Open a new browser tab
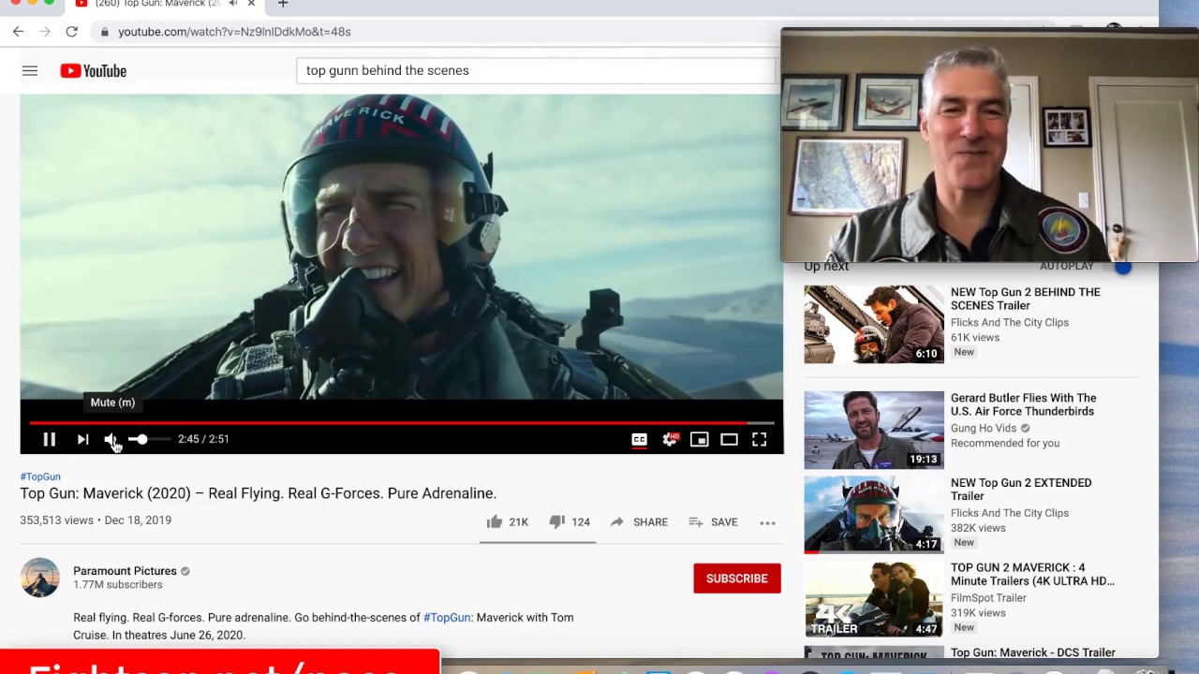This screenshot has height=674, width=1199. click(283, 4)
